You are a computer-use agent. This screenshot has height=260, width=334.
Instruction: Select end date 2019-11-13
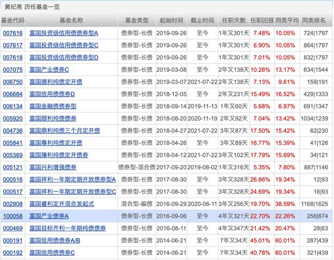pos(202,106)
